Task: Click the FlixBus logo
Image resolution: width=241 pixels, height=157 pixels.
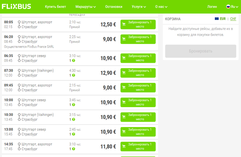Action: tap(16, 6)
